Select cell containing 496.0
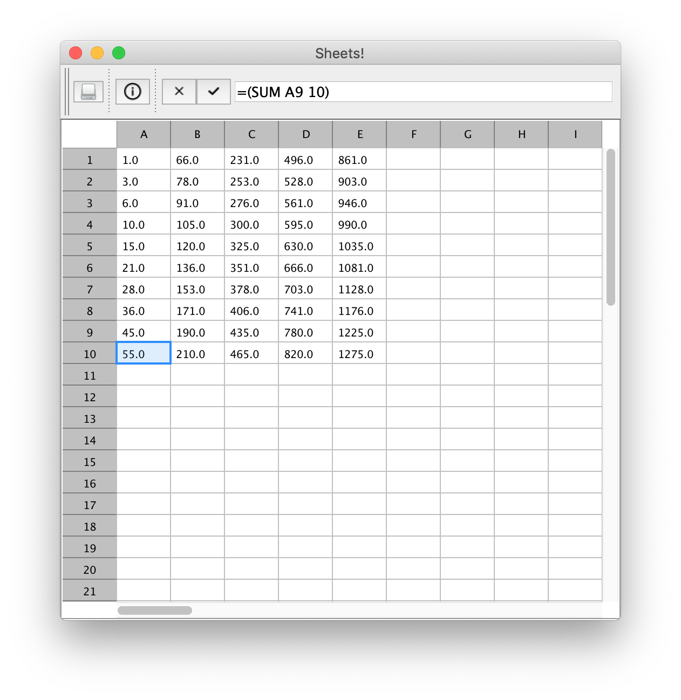The width and height of the screenshot is (681, 700). tap(305, 160)
